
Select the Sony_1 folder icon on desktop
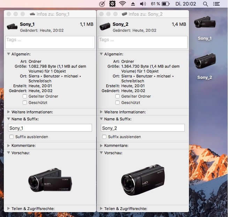pyautogui.click(x=205, y=23)
